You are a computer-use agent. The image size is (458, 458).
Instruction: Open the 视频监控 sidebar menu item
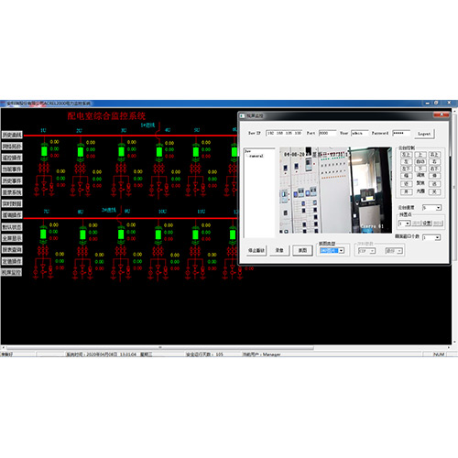(x=12, y=272)
